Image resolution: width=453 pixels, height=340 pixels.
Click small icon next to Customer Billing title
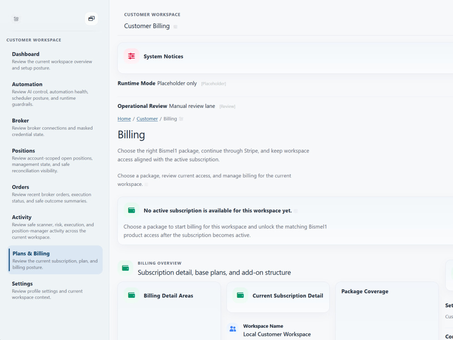[175, 27]
